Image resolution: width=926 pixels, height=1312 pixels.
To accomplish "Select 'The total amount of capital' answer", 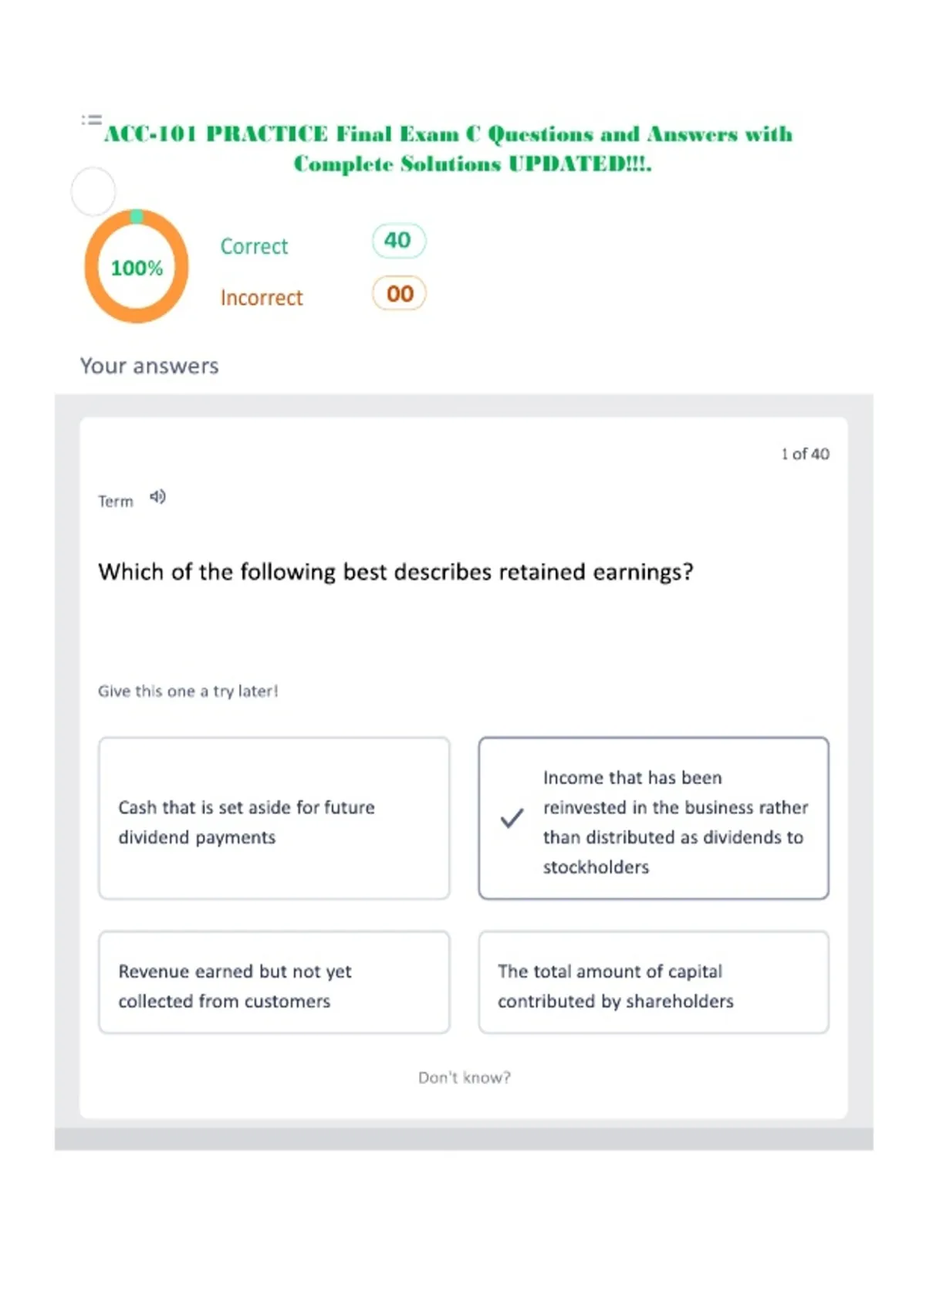I will [654, 982].
